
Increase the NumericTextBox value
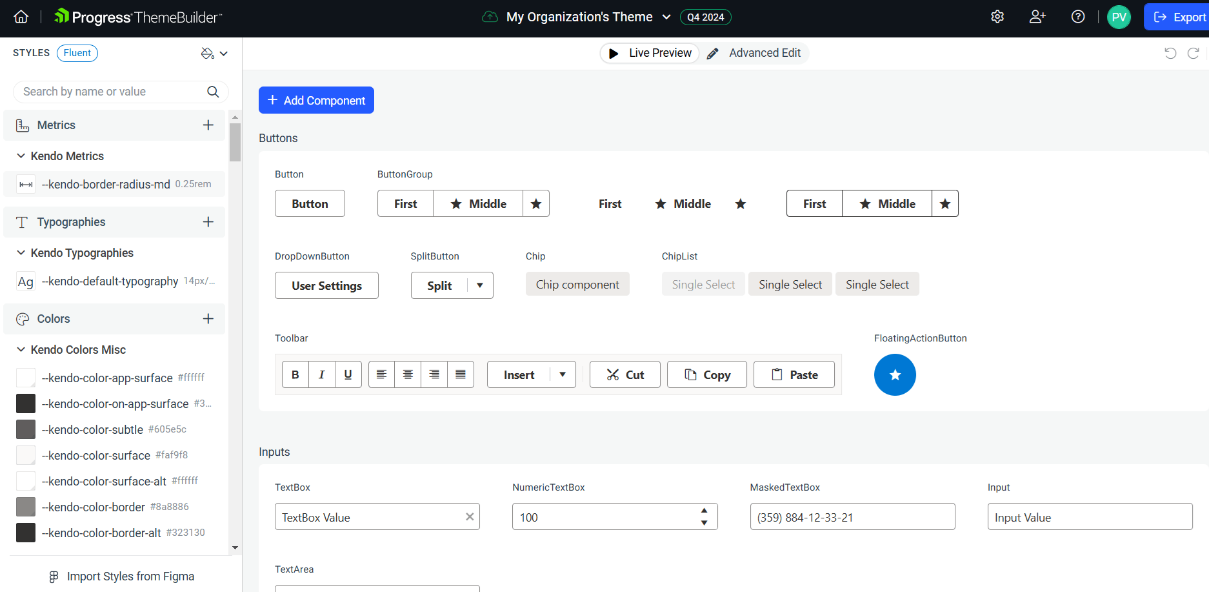(704, 510)
